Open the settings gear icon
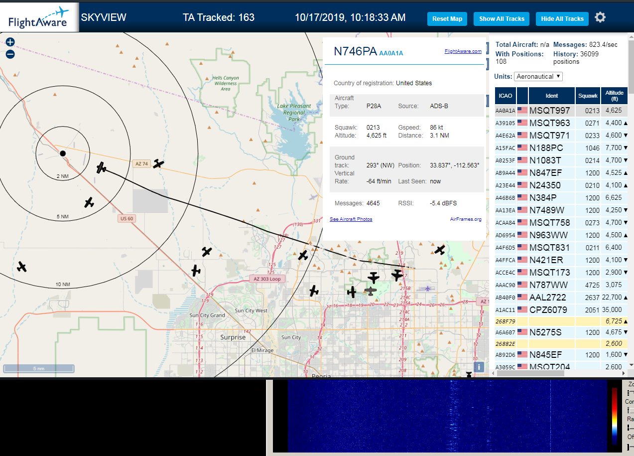 point(600,17)
